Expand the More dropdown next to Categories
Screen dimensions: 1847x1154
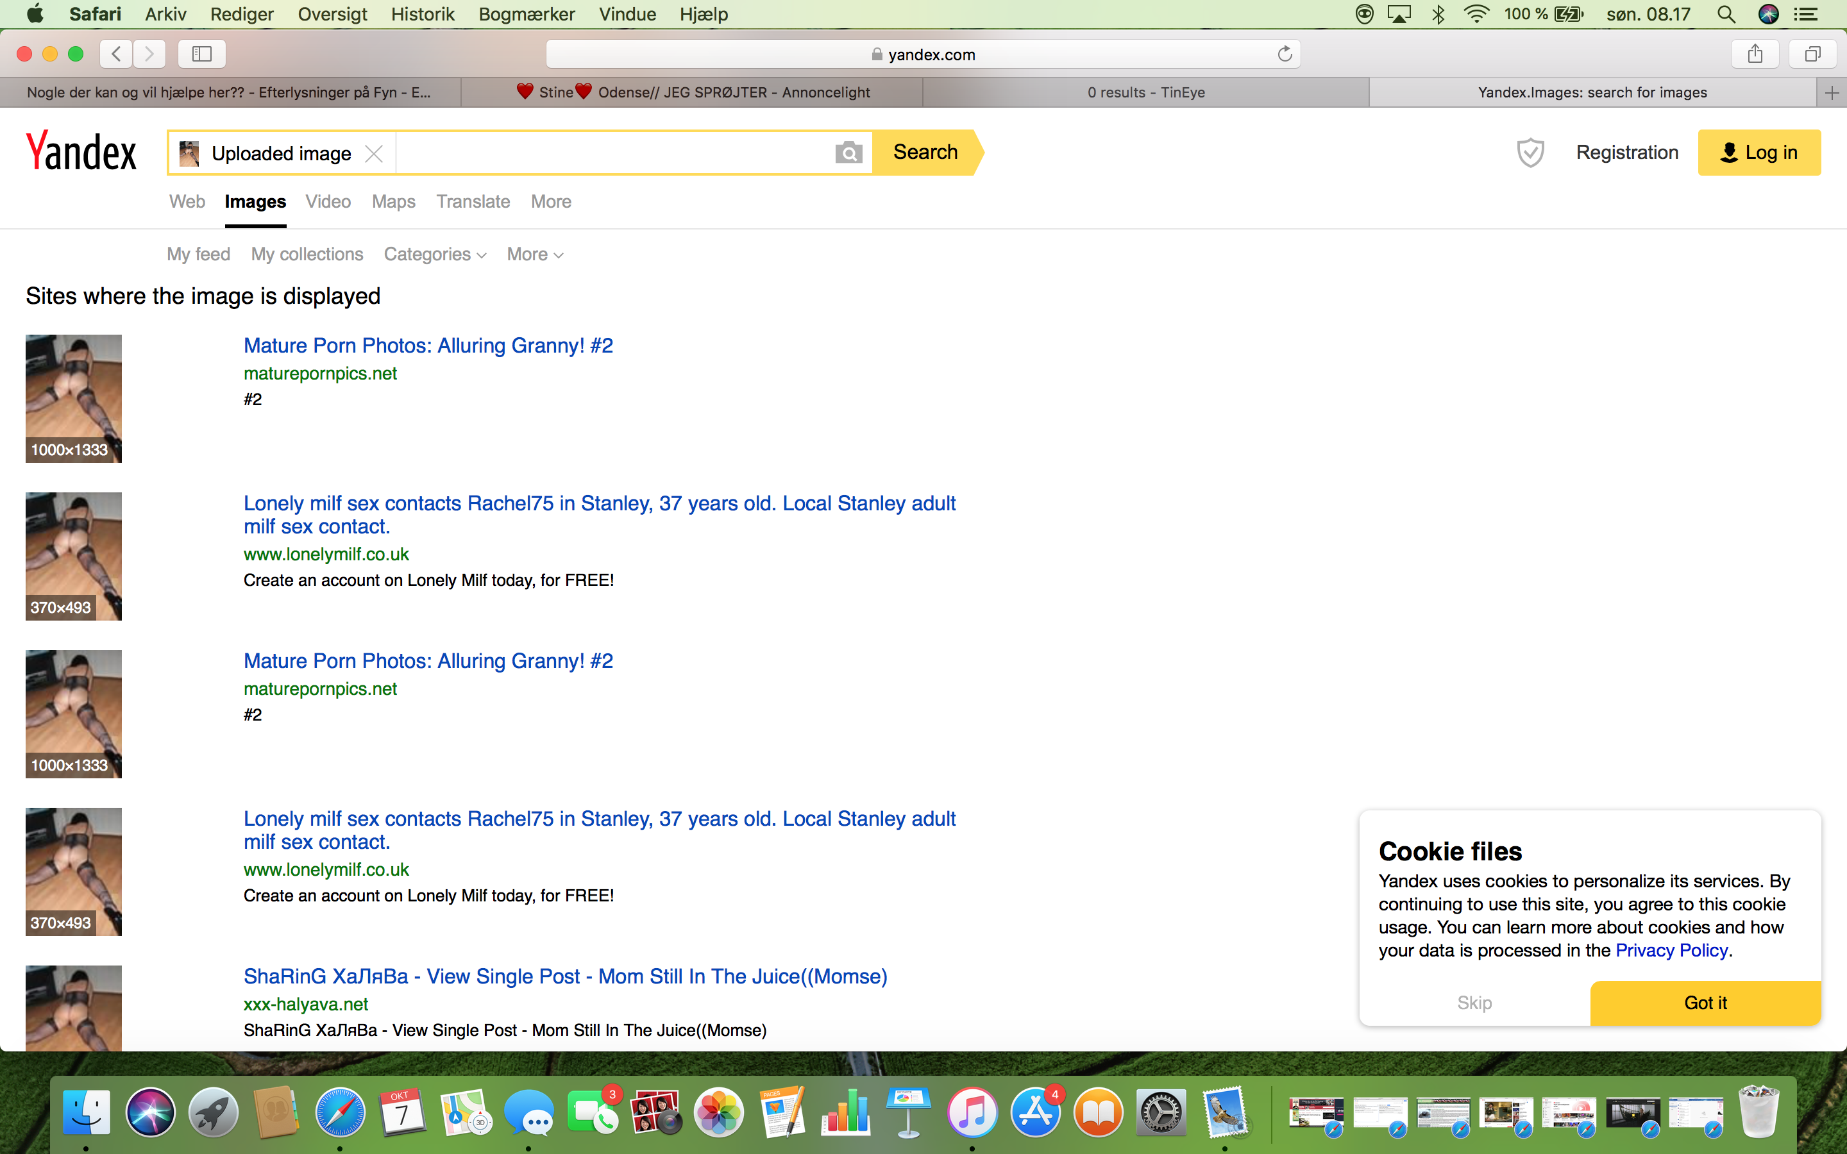coord(535,254)
